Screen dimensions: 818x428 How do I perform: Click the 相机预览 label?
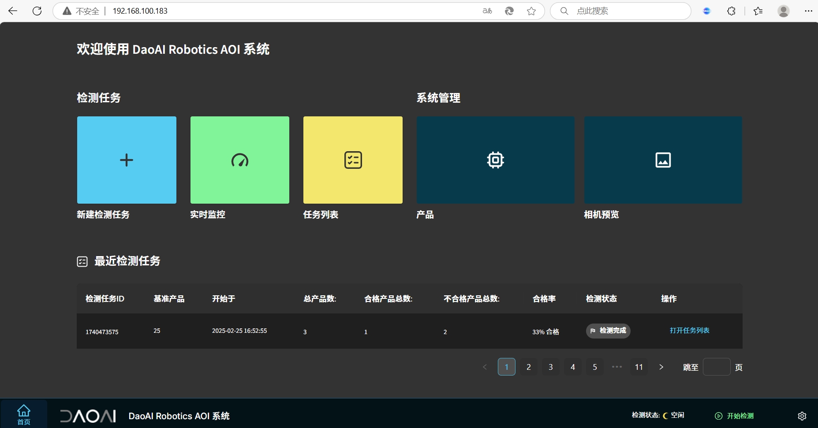pos(601,215)
